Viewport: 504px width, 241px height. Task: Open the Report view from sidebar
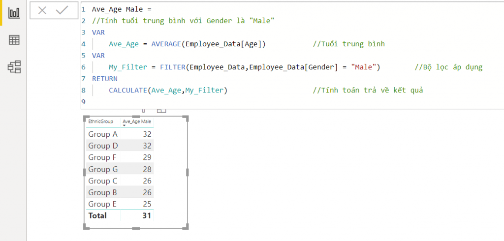pyautogui.click(x=14, y=13)
